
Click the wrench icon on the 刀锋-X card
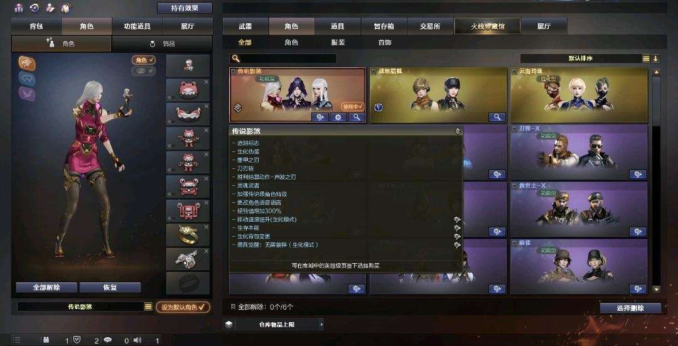click(x=638, y=175)
